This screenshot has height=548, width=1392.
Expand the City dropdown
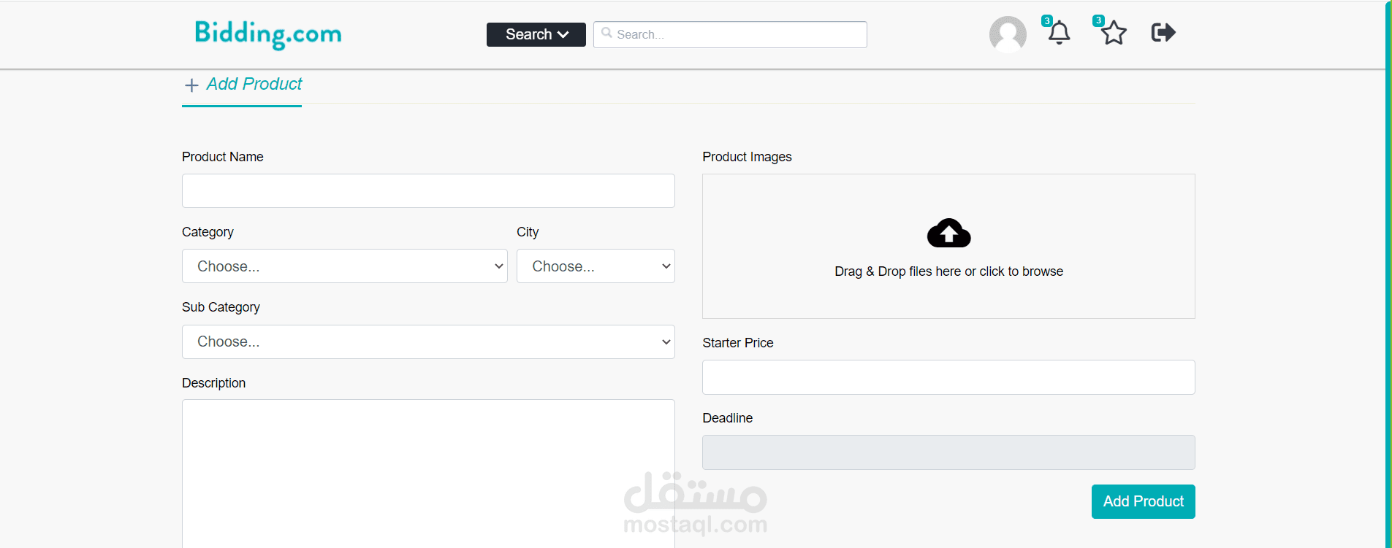click(x=596, y=266)
